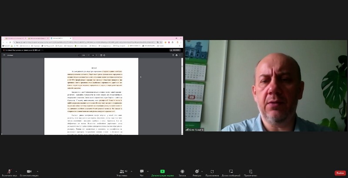Open first bookmark in bookmarks bar

pos(6,46)
